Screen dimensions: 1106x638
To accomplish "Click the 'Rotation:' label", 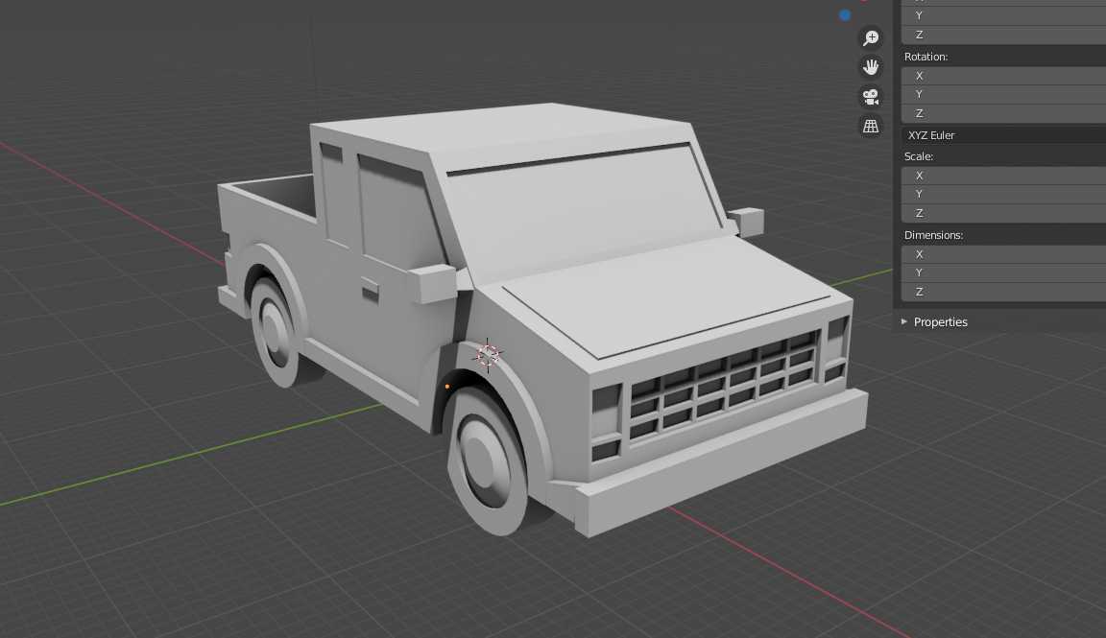I will click(926, 57).
